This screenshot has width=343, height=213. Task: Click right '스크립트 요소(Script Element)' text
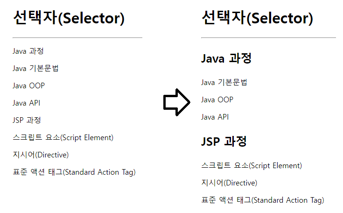pyautogui.click(x=252, y=166)
